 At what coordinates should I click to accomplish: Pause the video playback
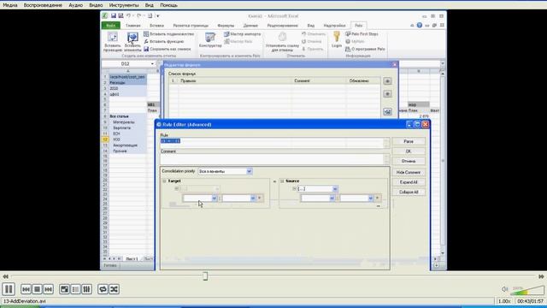coord(9,289)
